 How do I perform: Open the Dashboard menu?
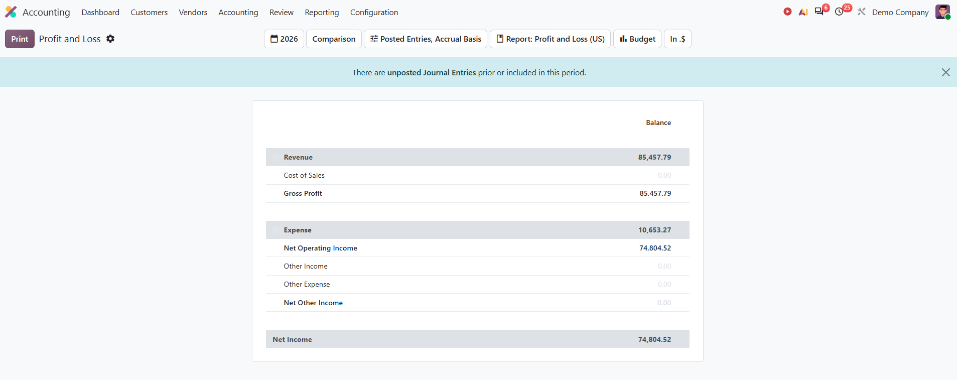coord(100,12)
